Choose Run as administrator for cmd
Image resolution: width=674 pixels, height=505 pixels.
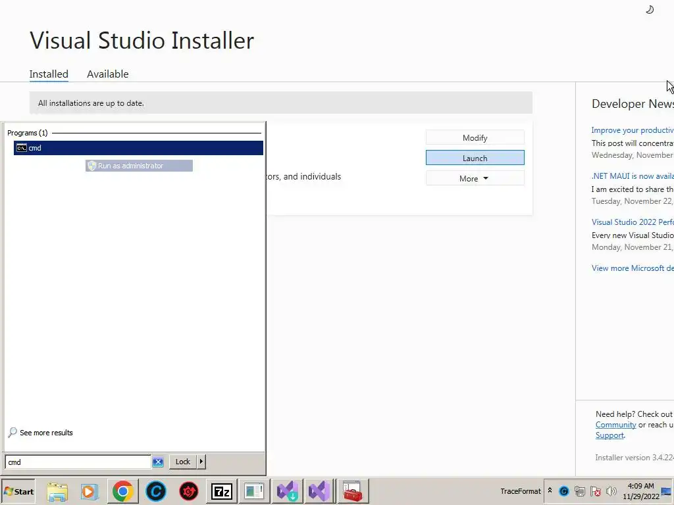pos(139,166)
